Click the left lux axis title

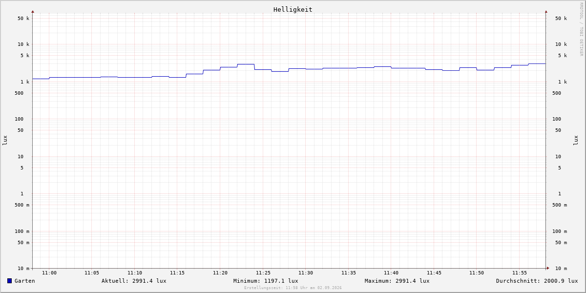tap(5, 140)
